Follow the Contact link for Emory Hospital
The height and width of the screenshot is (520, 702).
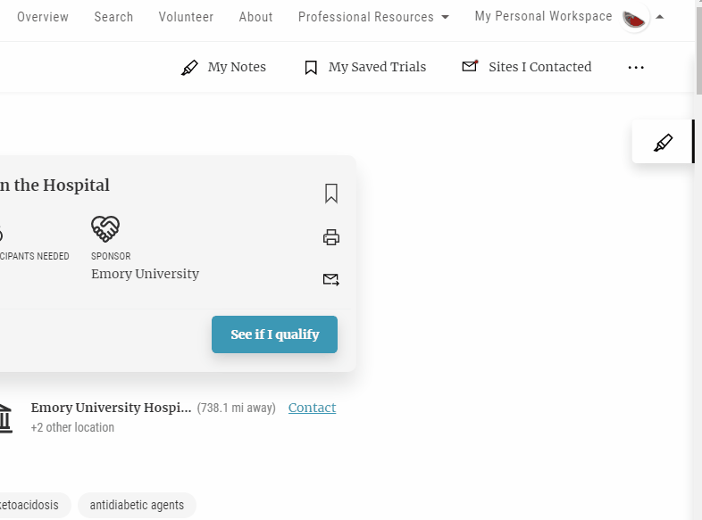pos(312,408)
